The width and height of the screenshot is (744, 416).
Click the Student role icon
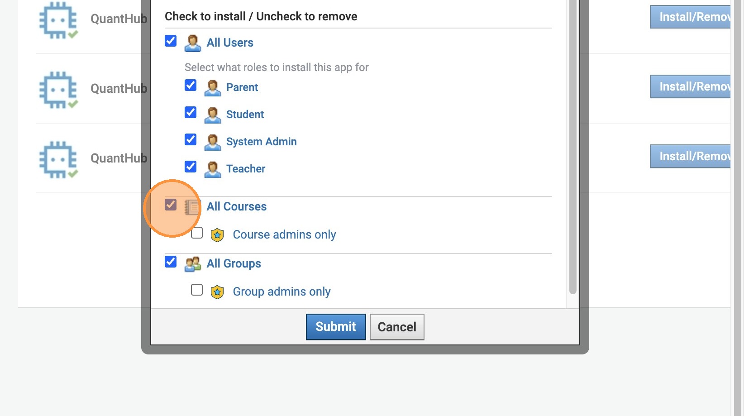tap(212, 115)
